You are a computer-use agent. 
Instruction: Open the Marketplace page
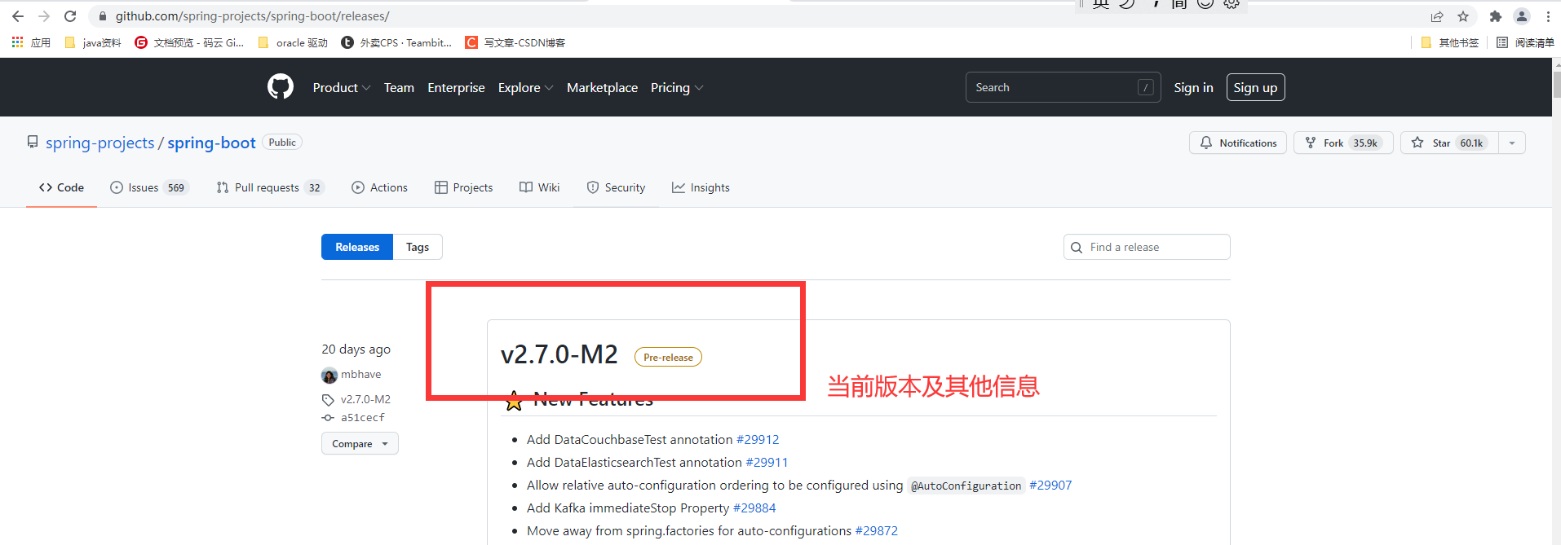pyautogui.click(x=602, y=87)
